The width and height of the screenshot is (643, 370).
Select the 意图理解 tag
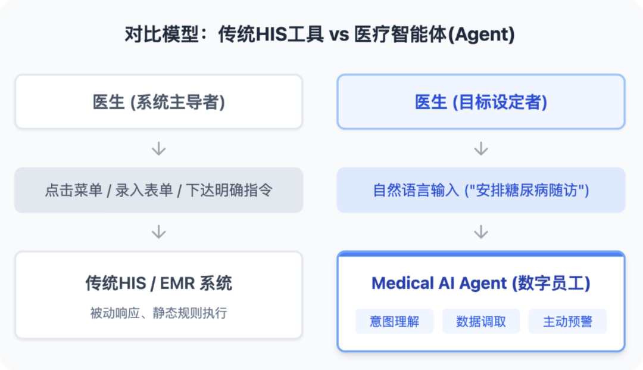[394, 322]
